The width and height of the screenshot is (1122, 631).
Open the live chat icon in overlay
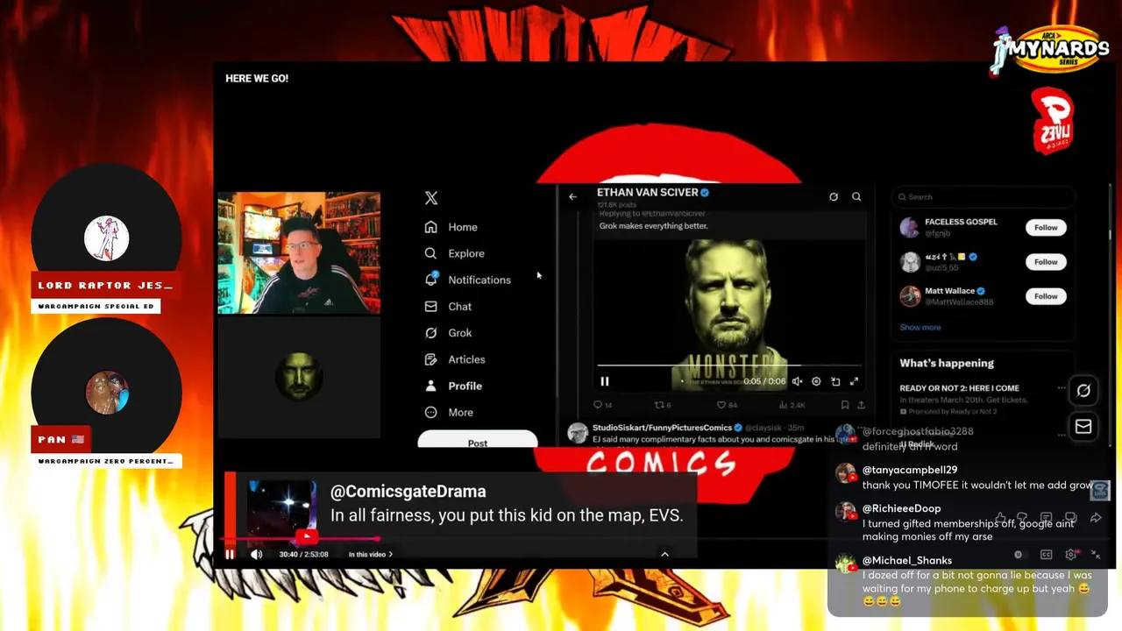point(1046,518)
